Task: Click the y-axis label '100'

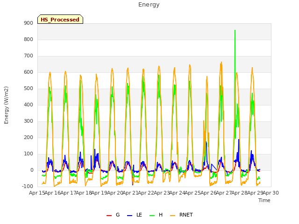Action: (28, 154)
